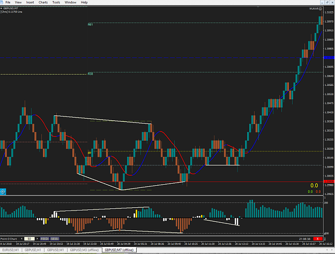Open the View menu
Viewport: 335px width, 254px height.
click(18, 2)
